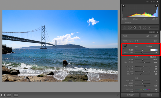
Task: Click the シャドウ slider handle
Action: [141, 69]
